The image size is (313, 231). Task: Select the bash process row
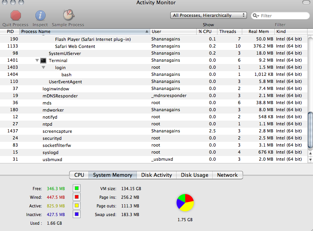pos(154,74)
